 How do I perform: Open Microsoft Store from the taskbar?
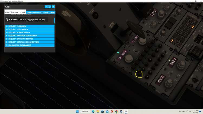102,111
